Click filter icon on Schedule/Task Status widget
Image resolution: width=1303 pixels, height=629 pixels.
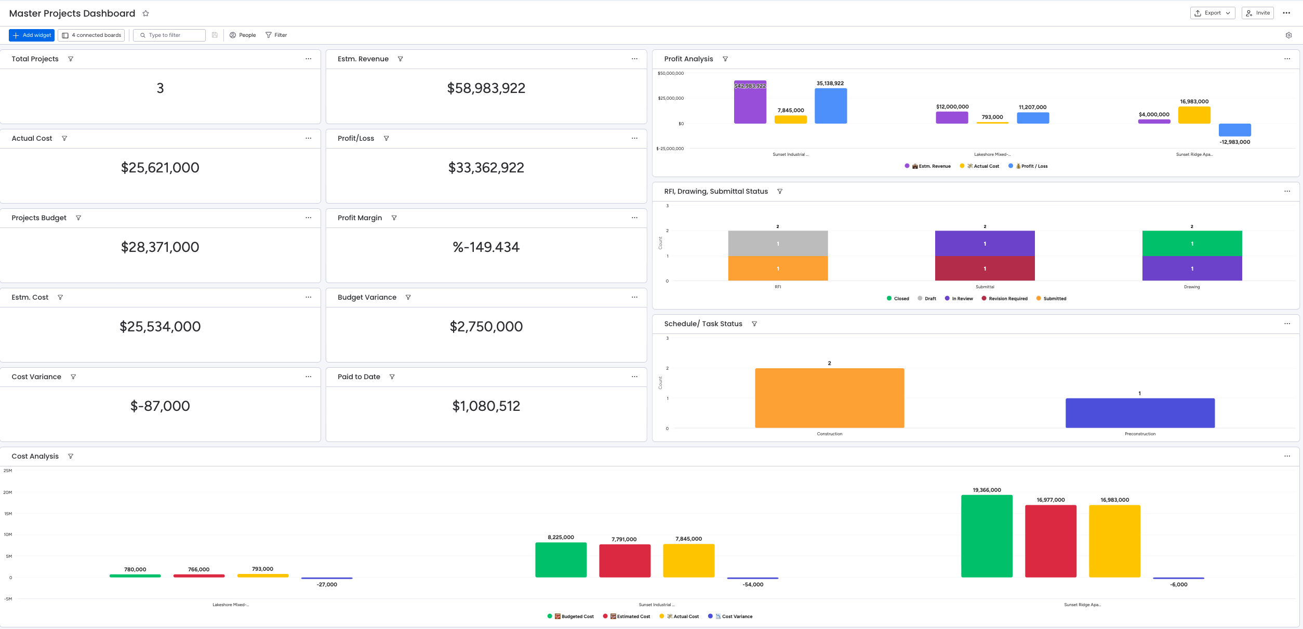point(754,324)
